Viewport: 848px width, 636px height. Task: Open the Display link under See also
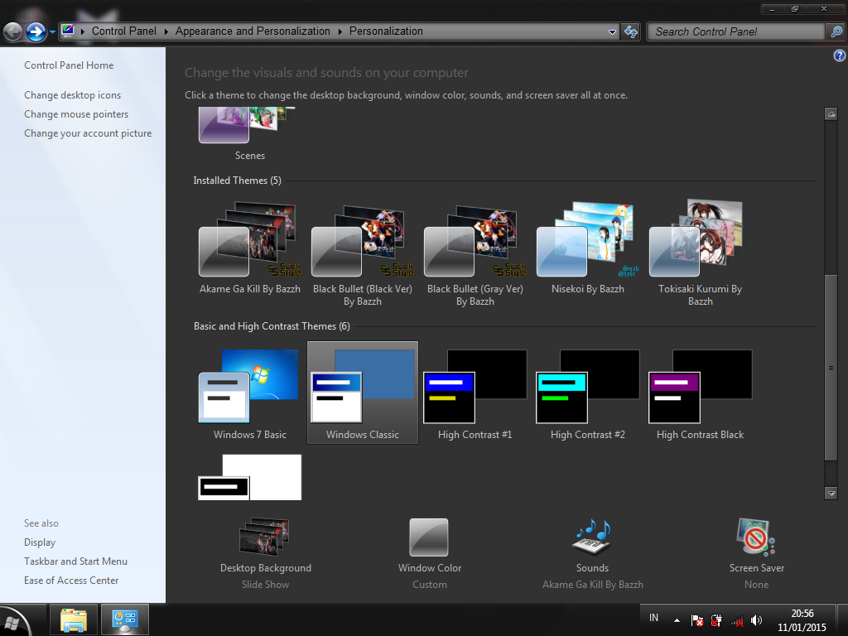click(x=40, y=542)
